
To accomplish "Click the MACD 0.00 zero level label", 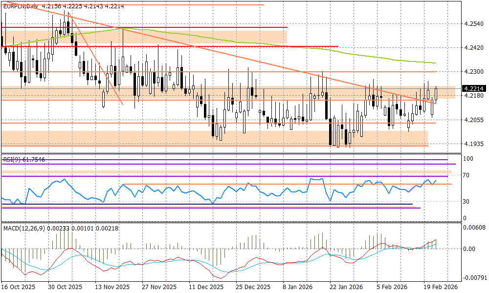I will pyautogui.click(x=469, y=249).
